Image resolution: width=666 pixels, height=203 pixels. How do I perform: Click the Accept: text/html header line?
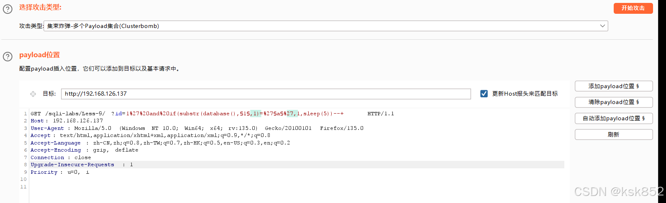[150, 135]
